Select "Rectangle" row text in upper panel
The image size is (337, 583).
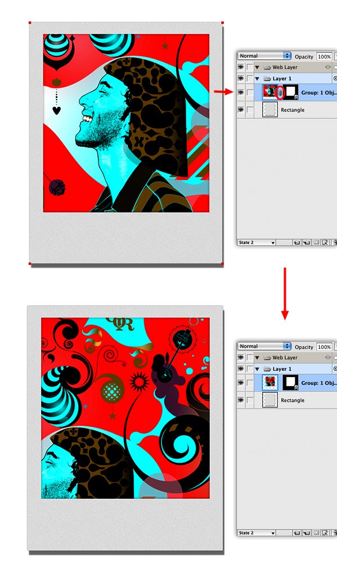(293, 110)
